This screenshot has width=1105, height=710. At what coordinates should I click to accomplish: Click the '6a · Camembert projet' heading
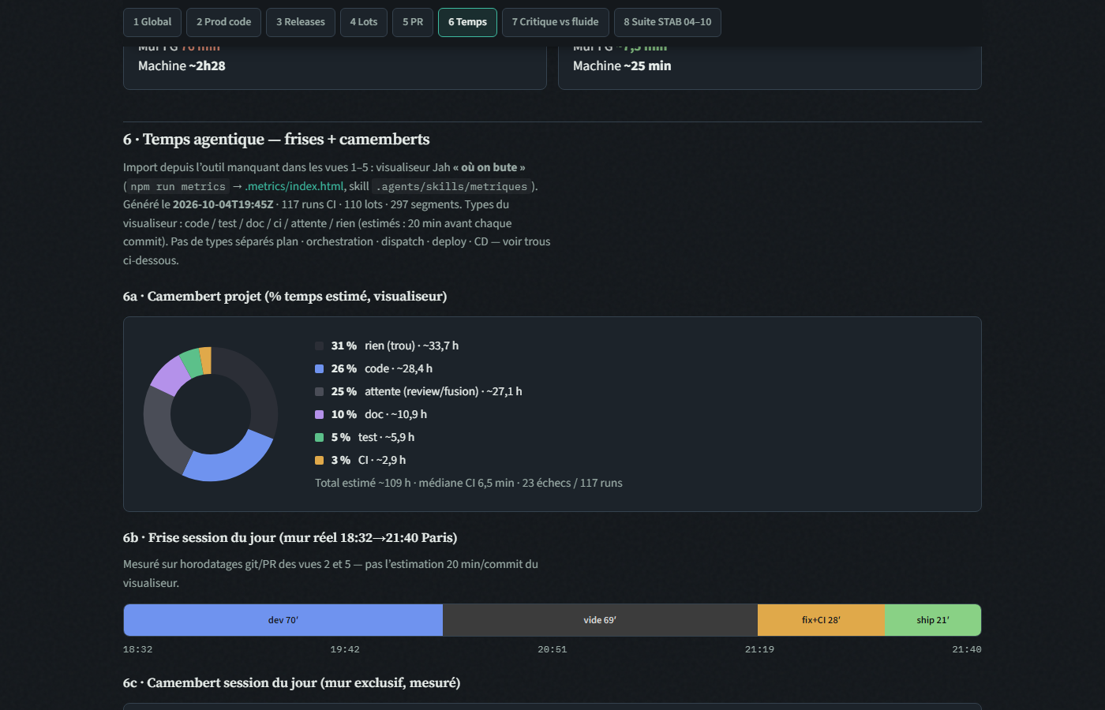click(x=285, y=297)
